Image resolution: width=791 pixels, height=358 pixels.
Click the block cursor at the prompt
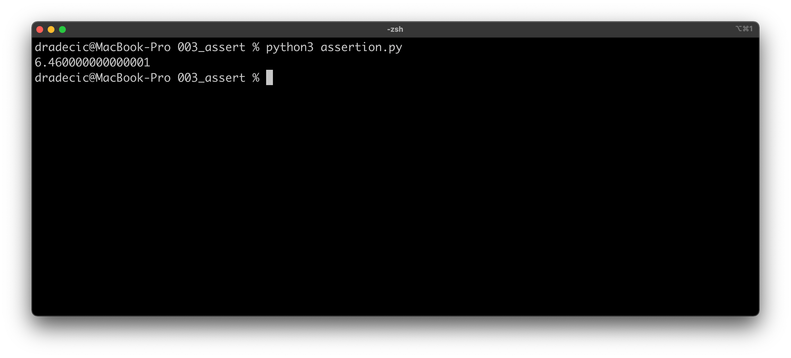pos(269,78)
